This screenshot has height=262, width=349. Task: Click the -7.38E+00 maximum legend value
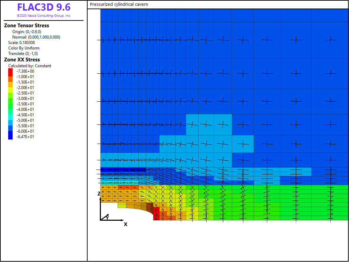(x=25, y=71)
